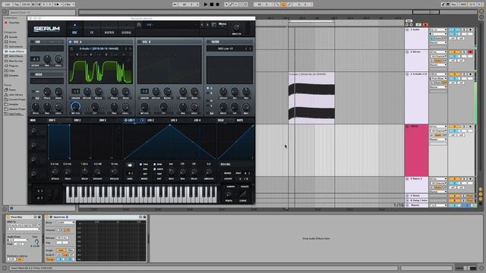Toggle the LFO ANCH checkbox

click(155, 169)
